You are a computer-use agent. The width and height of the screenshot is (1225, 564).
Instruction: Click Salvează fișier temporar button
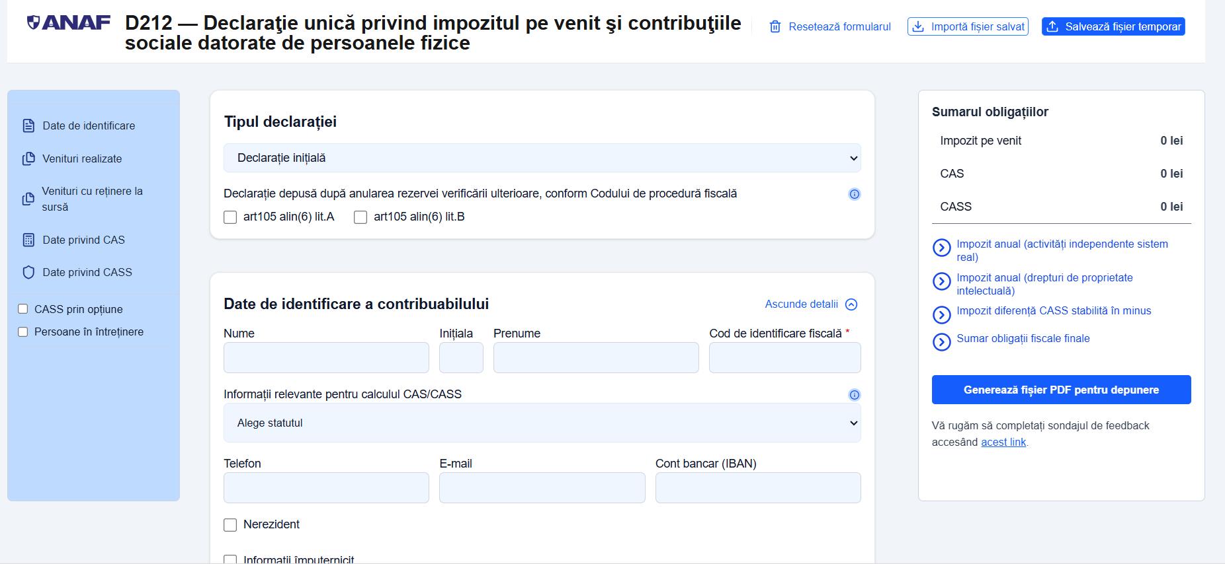click(x=1113, y=27)
